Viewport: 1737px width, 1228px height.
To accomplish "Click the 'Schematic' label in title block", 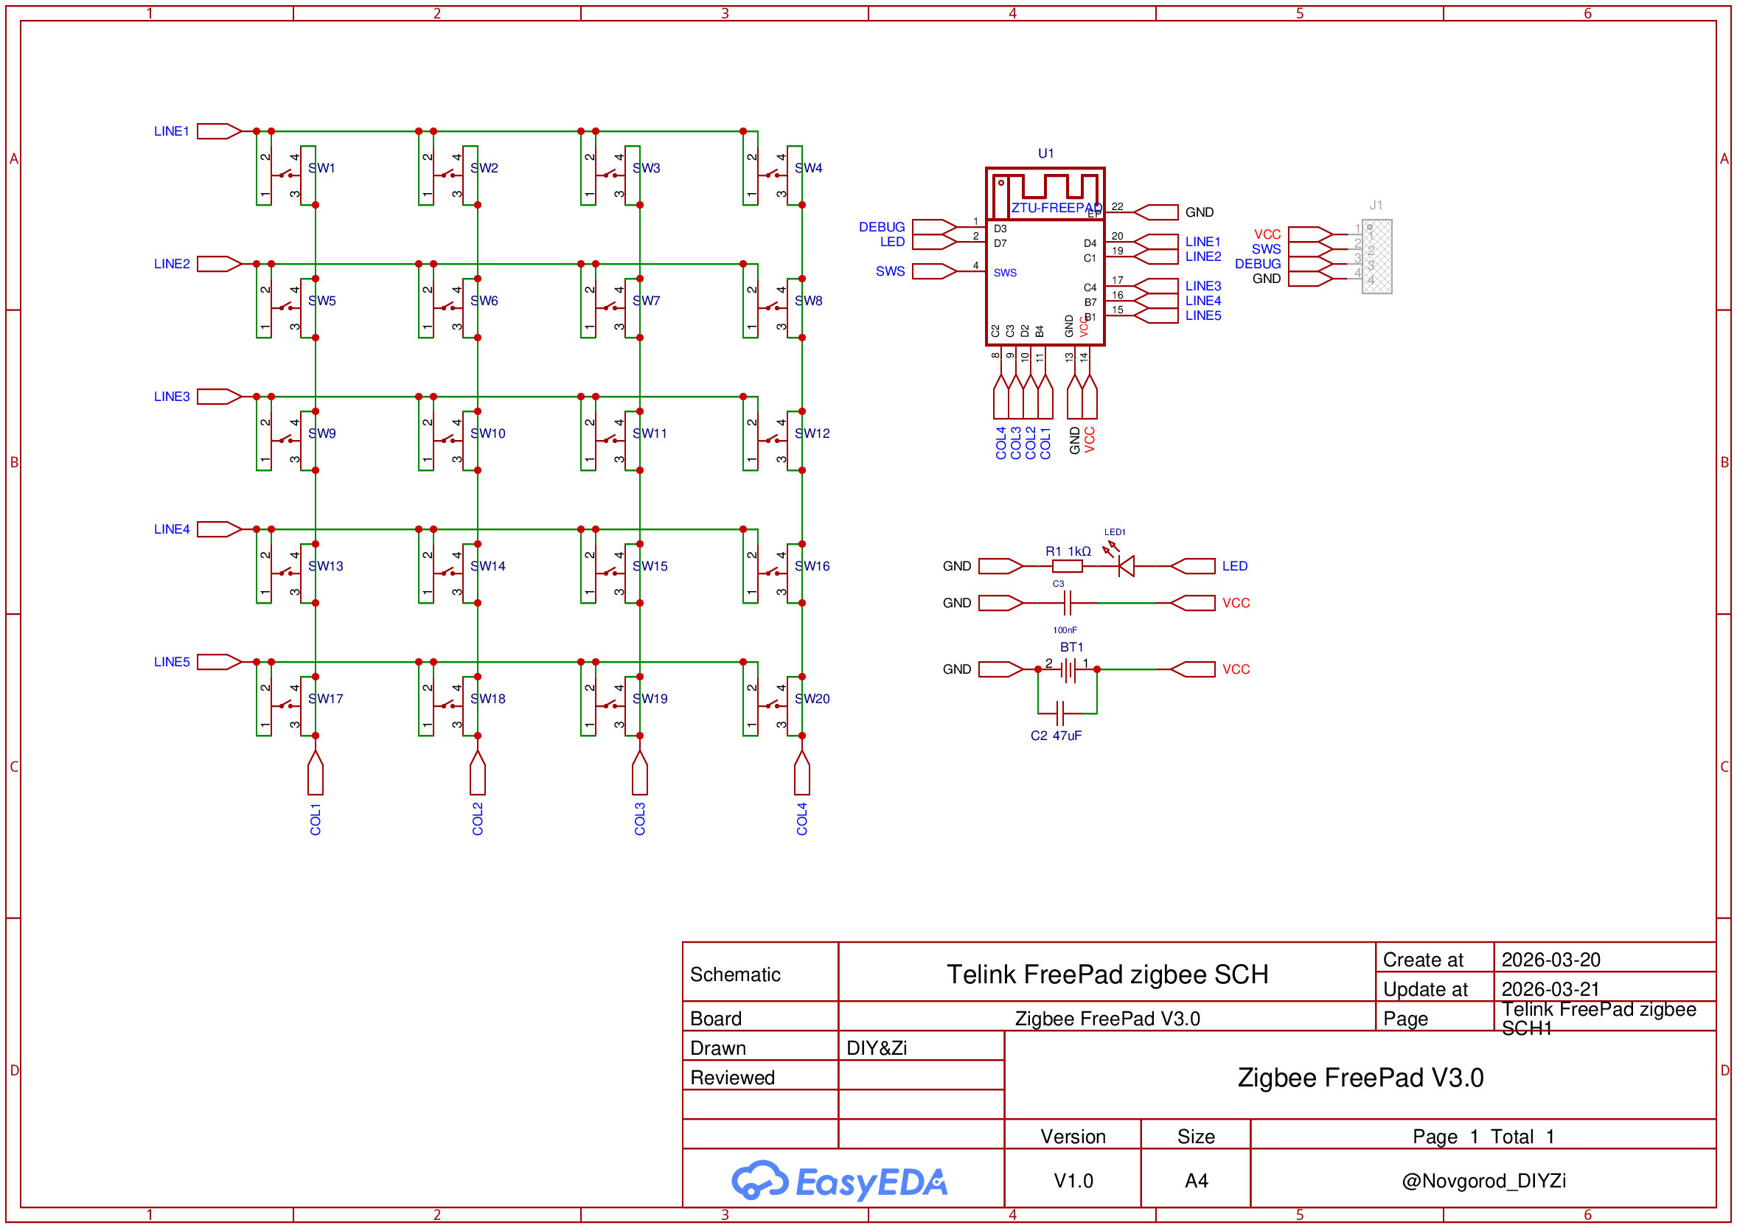I will 734,974.
